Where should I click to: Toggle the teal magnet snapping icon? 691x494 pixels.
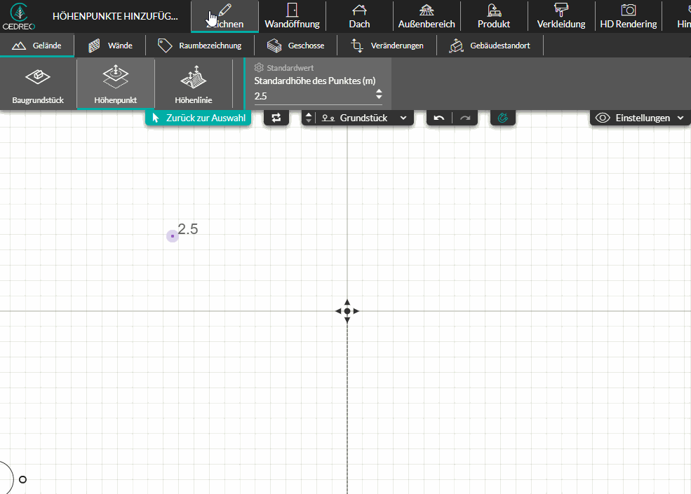point(503,118)
